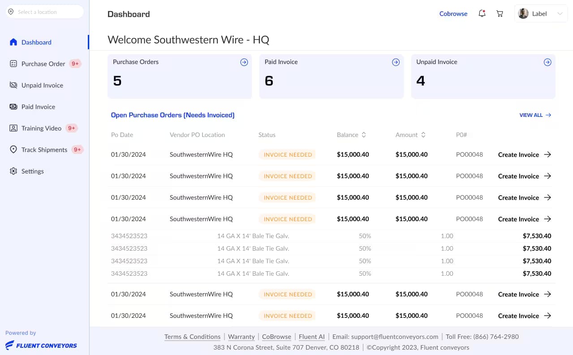Expand the Label user dropdown chevron
The width and height of the screenshot is (573, 355).
[560, 14]
